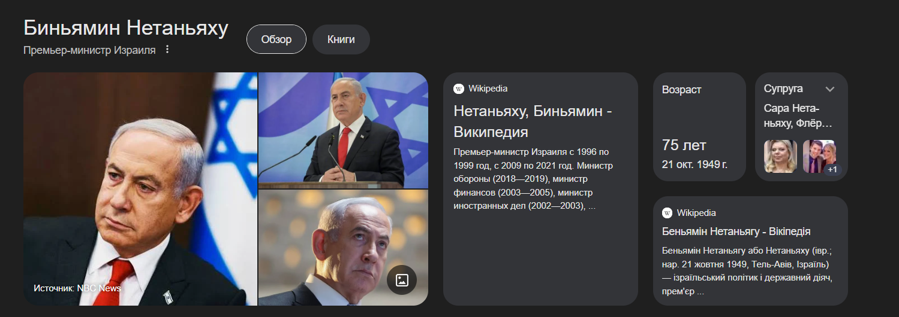Open the Нетаньяху, Биньямин - Википедия link
This screenshot has width=899, height=317.
click(533, 121)
